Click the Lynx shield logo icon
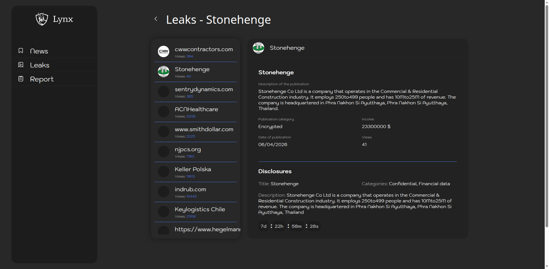This screenshot has height=269, width=549. pyautogui.click(x=42, y=19)
